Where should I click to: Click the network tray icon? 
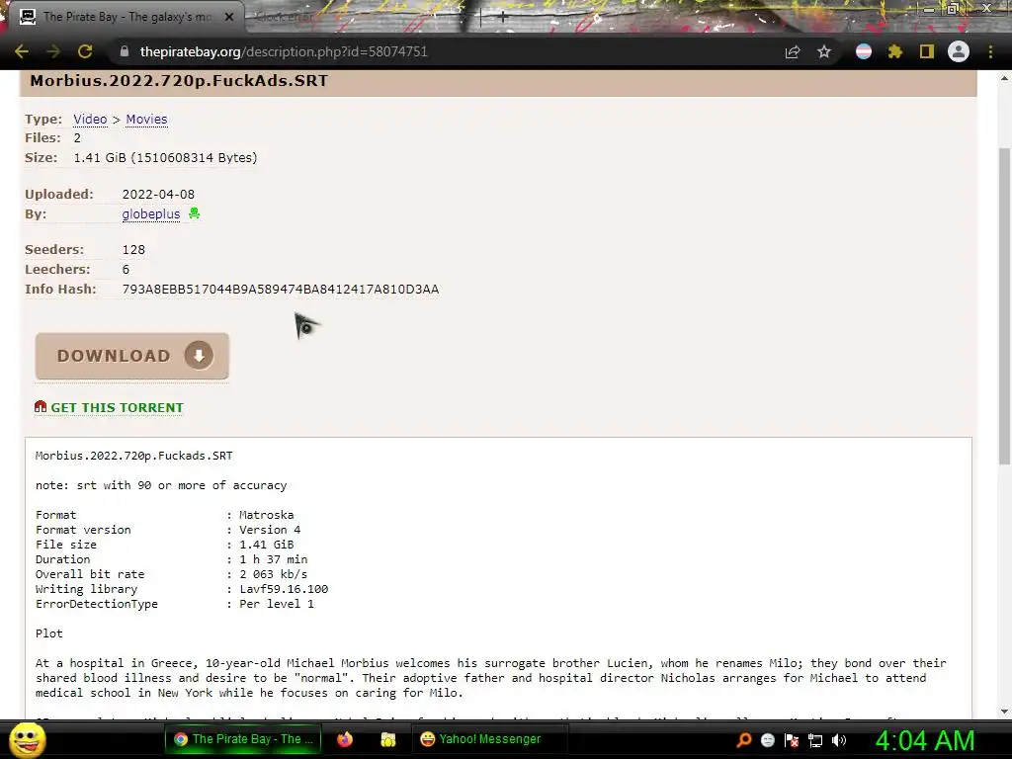pyautogui.click(x=815, y=741)
